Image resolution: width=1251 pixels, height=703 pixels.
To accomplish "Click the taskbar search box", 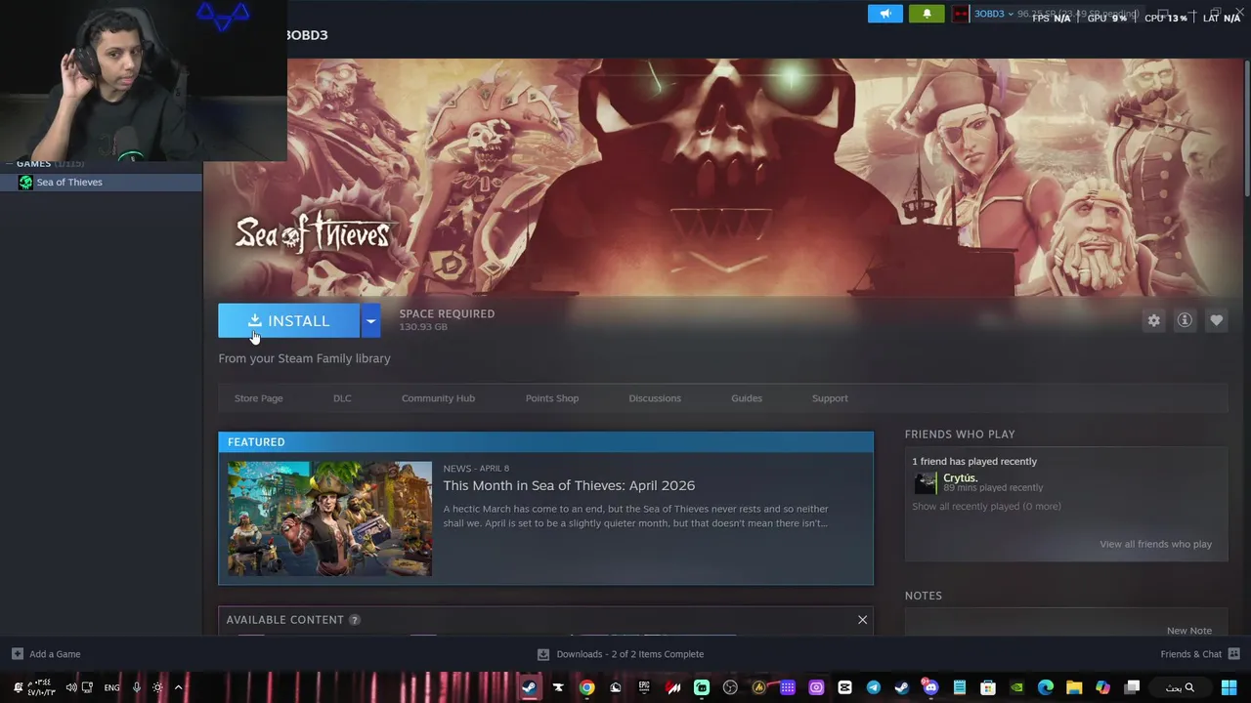I will tap(1181, 688).
